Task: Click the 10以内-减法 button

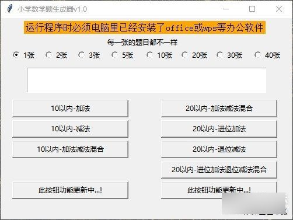Action: [x=70, y=129]
